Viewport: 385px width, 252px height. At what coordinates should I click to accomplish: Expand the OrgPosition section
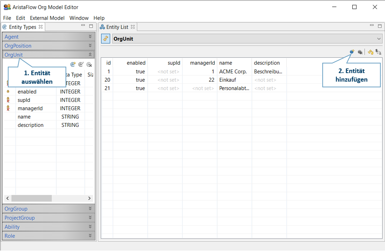click(x=90, y=45)
